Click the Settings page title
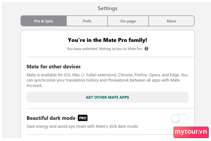This screenshot has height=141, width=211. click(x=108, y=8)
